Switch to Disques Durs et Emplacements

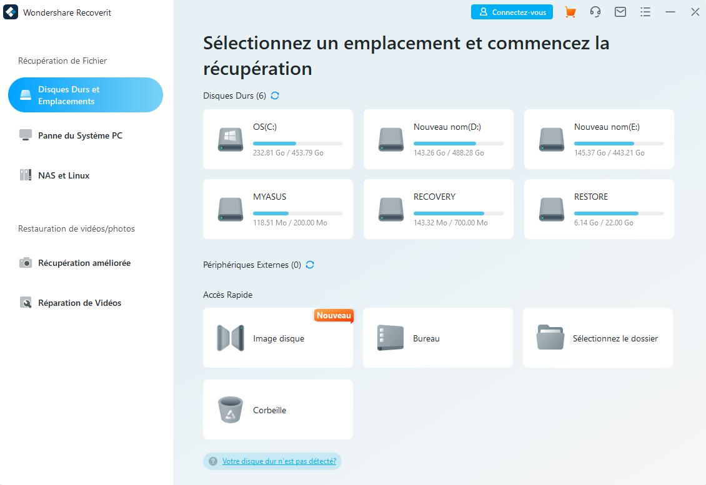click(85, 95)
